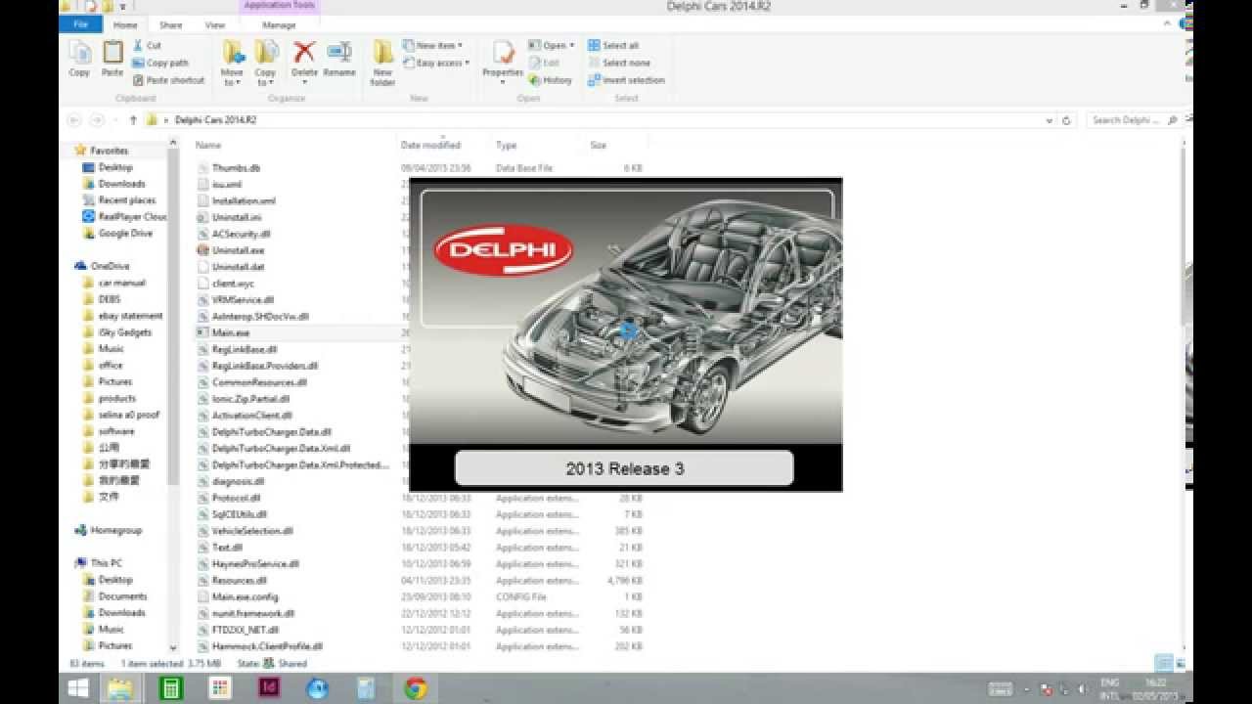Click the address bar path Delphi Cars 2014.R2
Image resolution: width=1252 pixels, height=704 pixels.
tap(215, 120)
